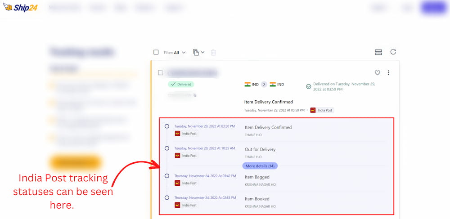Click timeline marker for Out for Delivery
Image resolution: width=450 pixels, height=219 pixels.
click(x=167, y=148)
